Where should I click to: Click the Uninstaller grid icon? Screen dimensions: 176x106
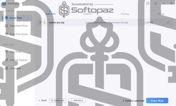6,68
